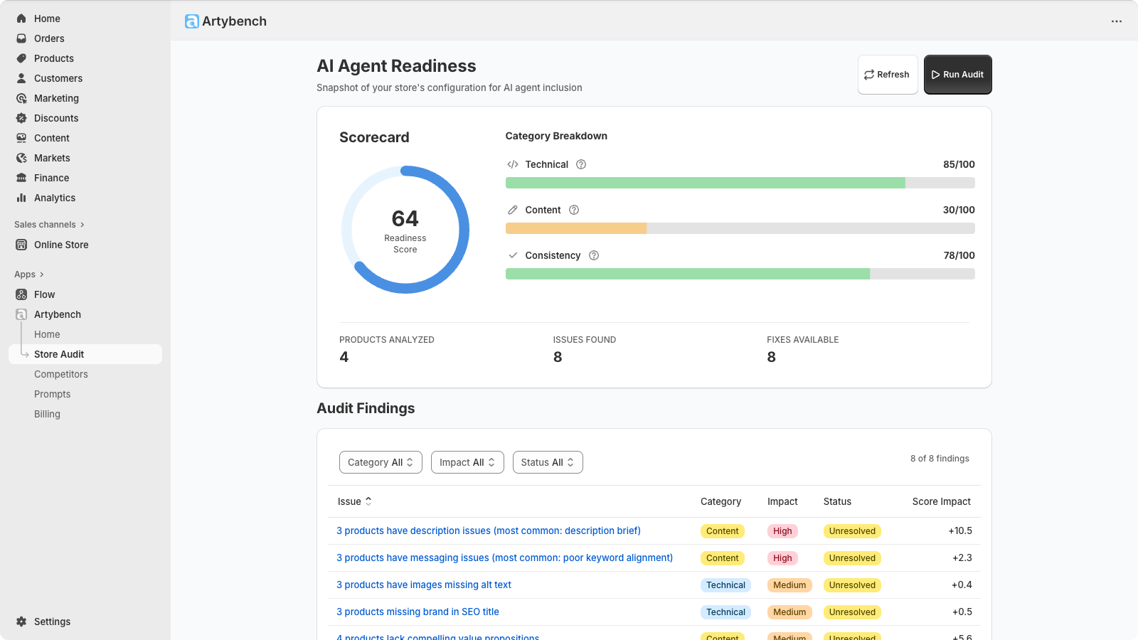The width and height of the screenshot is (1138, 640).
Task: Click the Content category help icon
Action: pos(573,210)
